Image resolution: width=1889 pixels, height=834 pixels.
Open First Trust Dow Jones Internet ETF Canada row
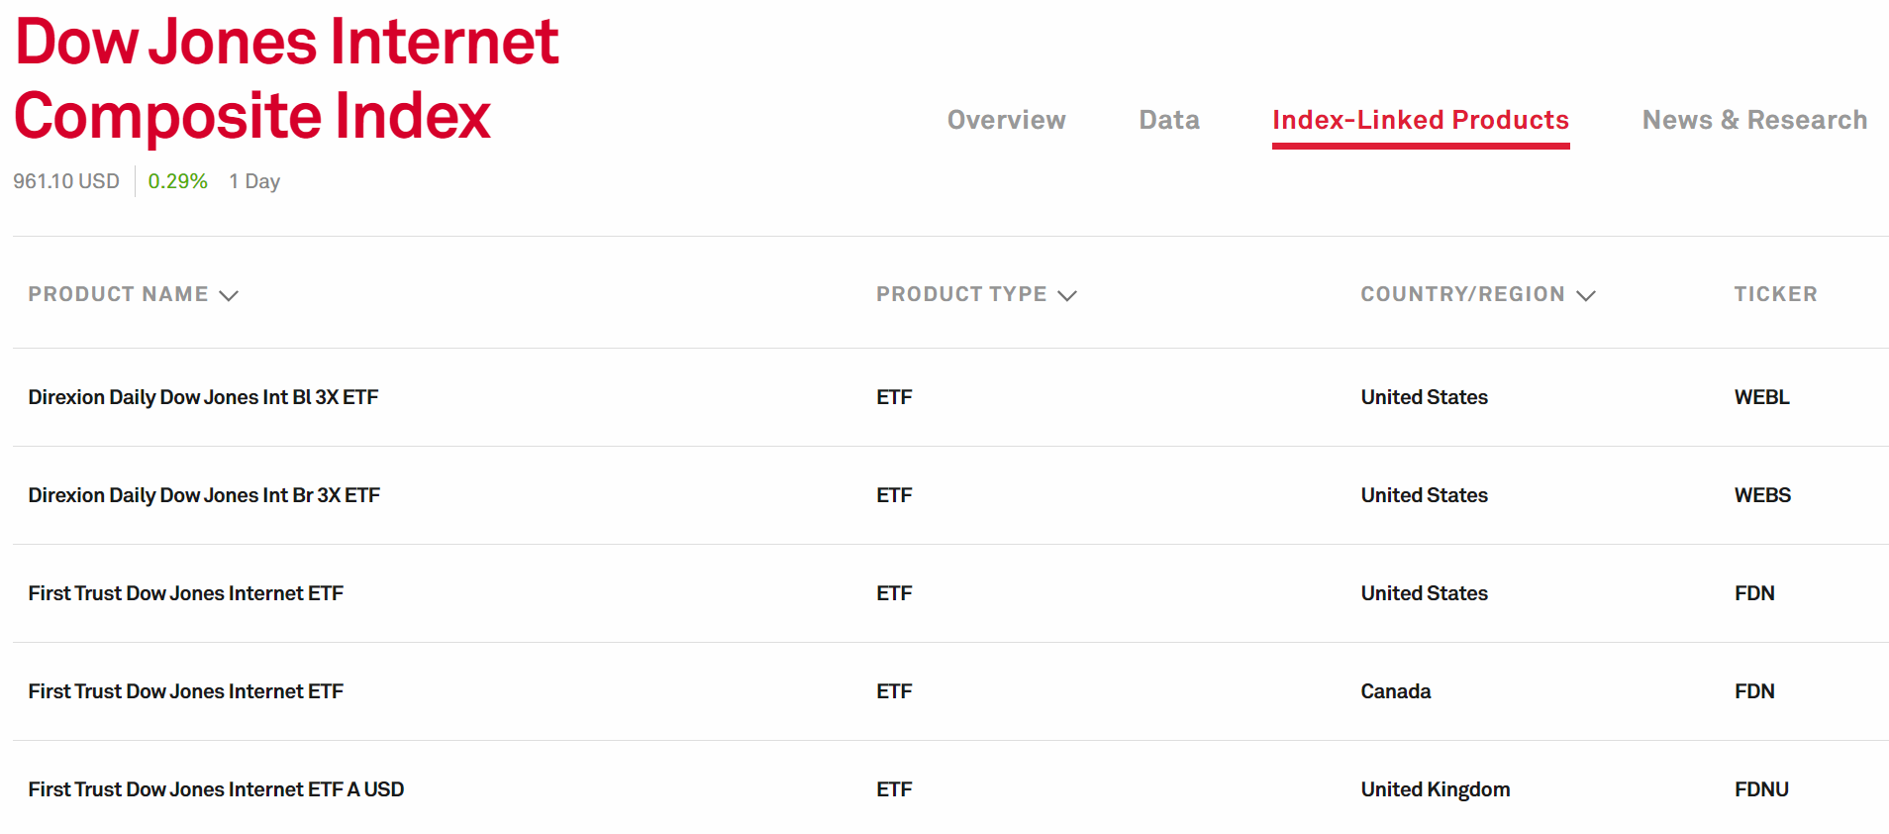coord(185,691)
